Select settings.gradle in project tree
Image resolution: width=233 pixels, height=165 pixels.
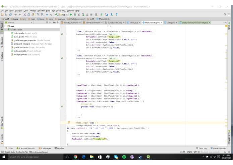click(x=20, y=51)
